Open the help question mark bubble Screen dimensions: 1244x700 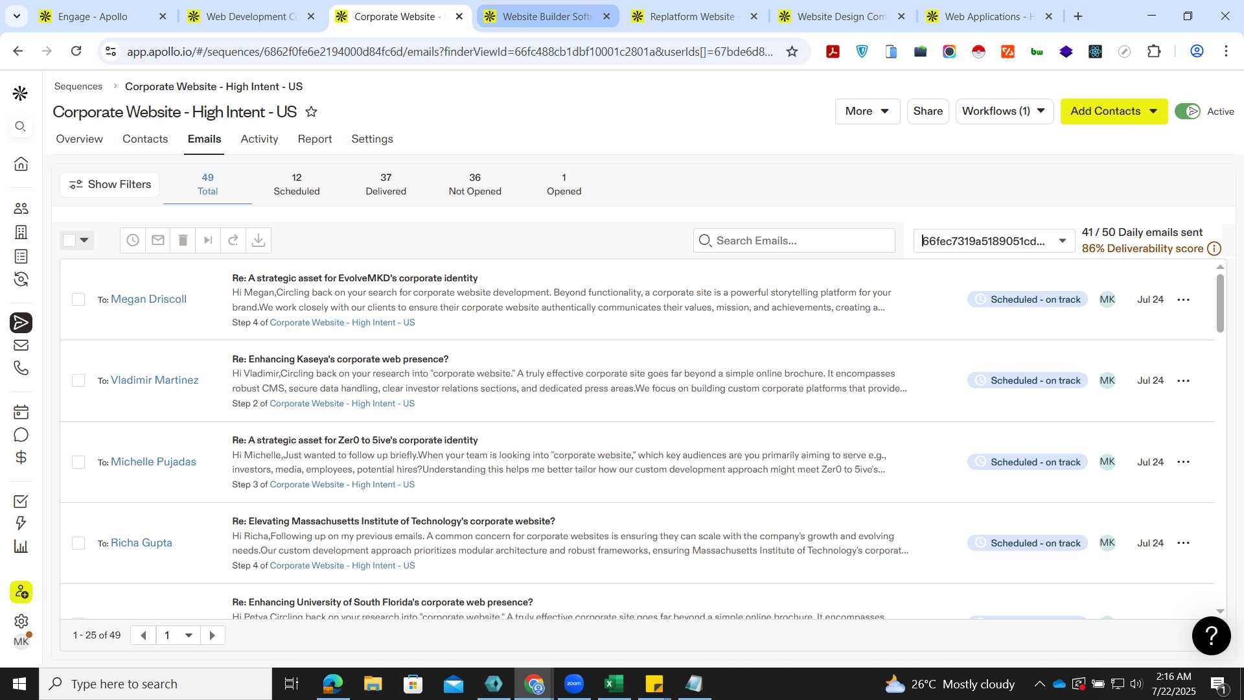point(1211,636)
